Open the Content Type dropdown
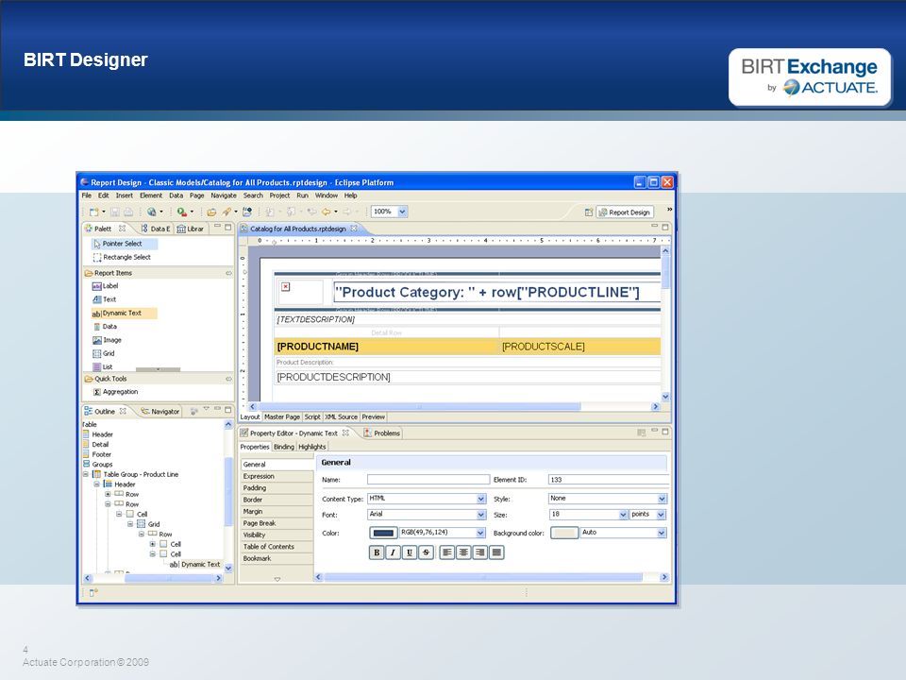The image size is (906, 680). 480,499
